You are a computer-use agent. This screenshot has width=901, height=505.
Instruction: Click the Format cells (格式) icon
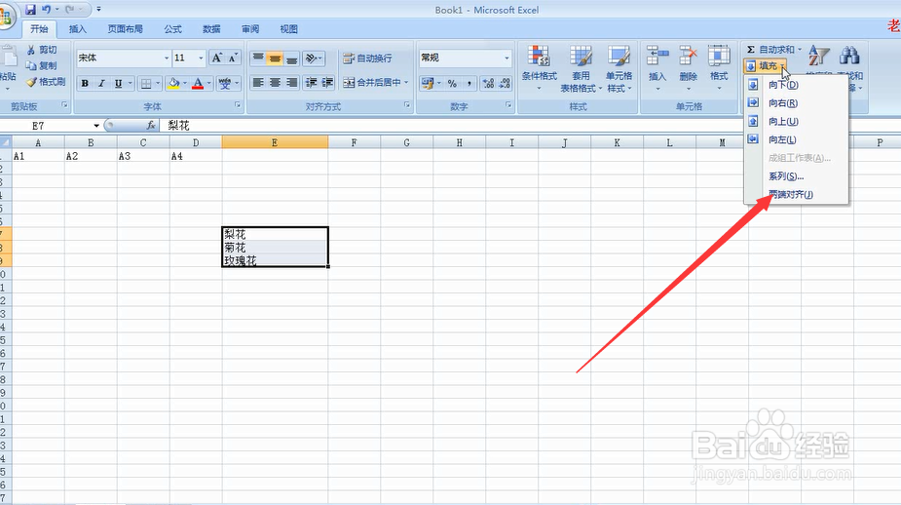719,57
